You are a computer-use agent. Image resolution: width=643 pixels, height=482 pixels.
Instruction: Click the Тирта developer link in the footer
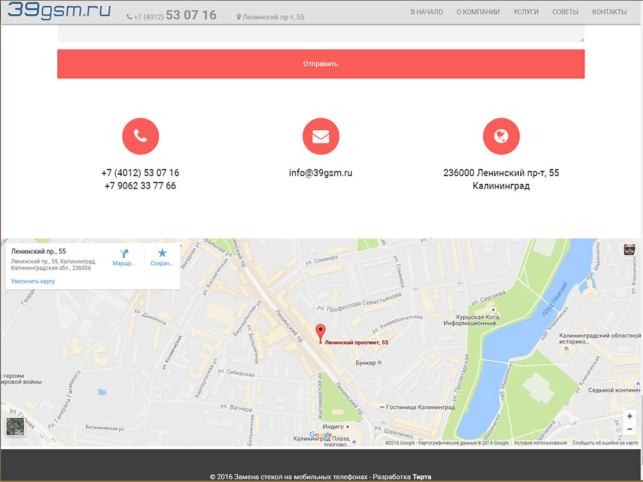pyautogui.click(x=422, y=477)
